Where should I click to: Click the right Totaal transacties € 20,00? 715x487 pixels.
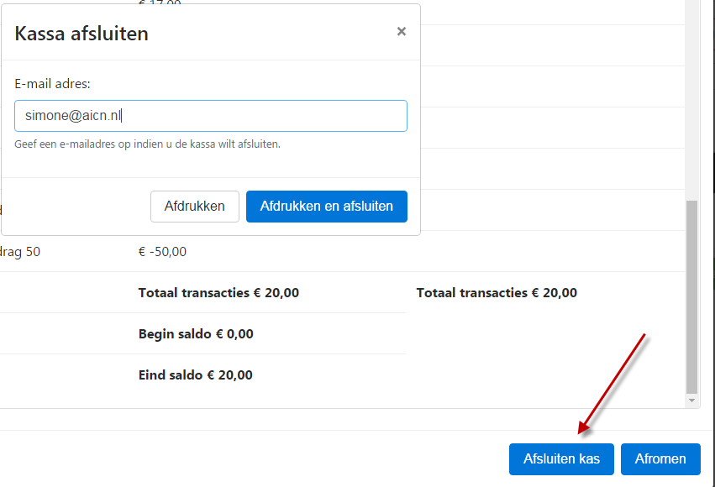(497, 292)
